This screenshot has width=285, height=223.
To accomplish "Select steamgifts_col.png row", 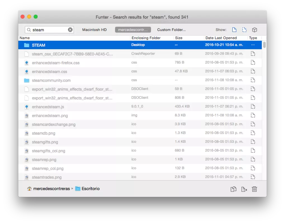I will coord(140,151).
